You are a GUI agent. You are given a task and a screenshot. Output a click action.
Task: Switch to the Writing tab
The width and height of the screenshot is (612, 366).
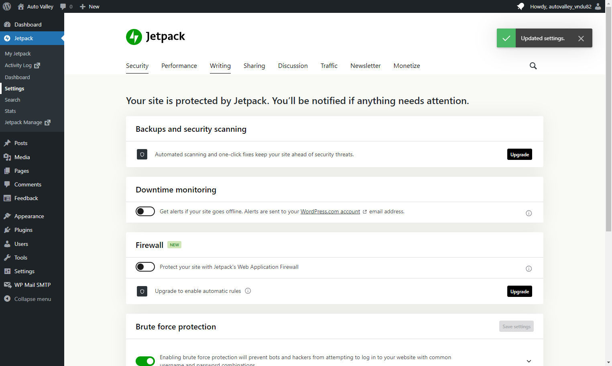coord(220,66)
